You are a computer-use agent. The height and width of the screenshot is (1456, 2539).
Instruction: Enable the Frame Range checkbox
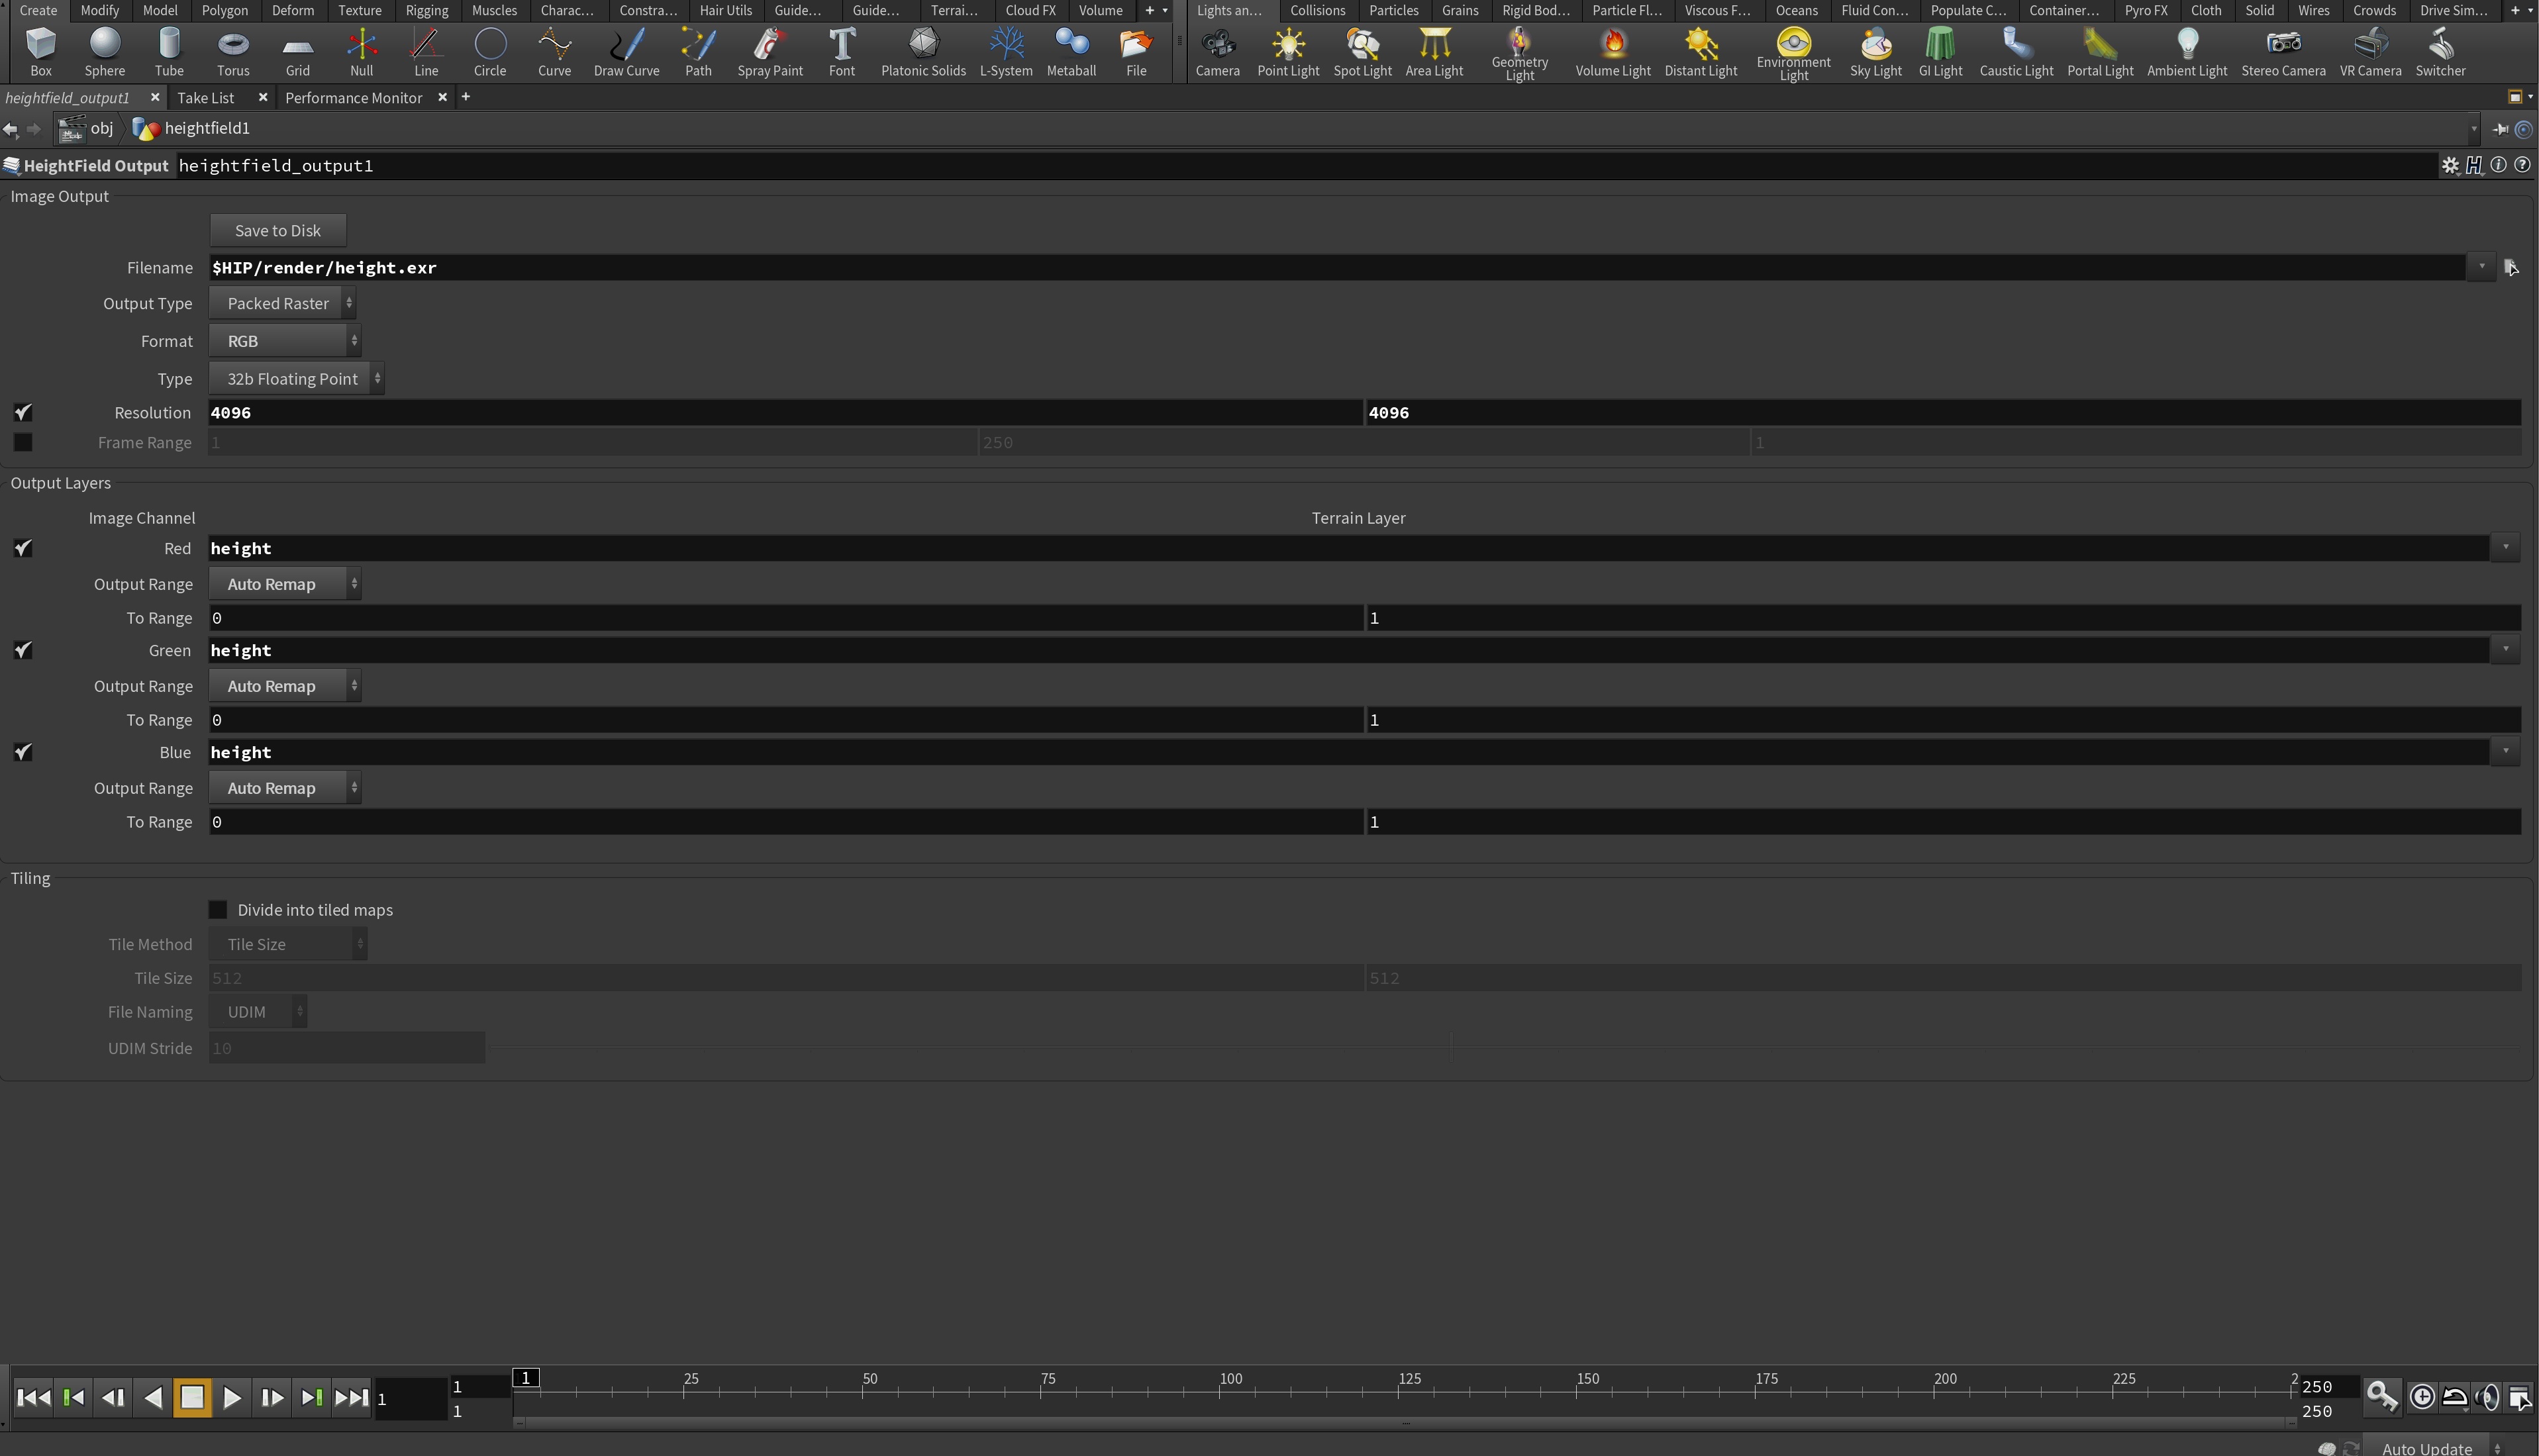click(x=23, y=442)
